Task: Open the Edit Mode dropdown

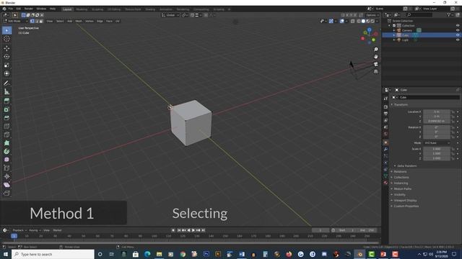Action: tap(15, 21)
